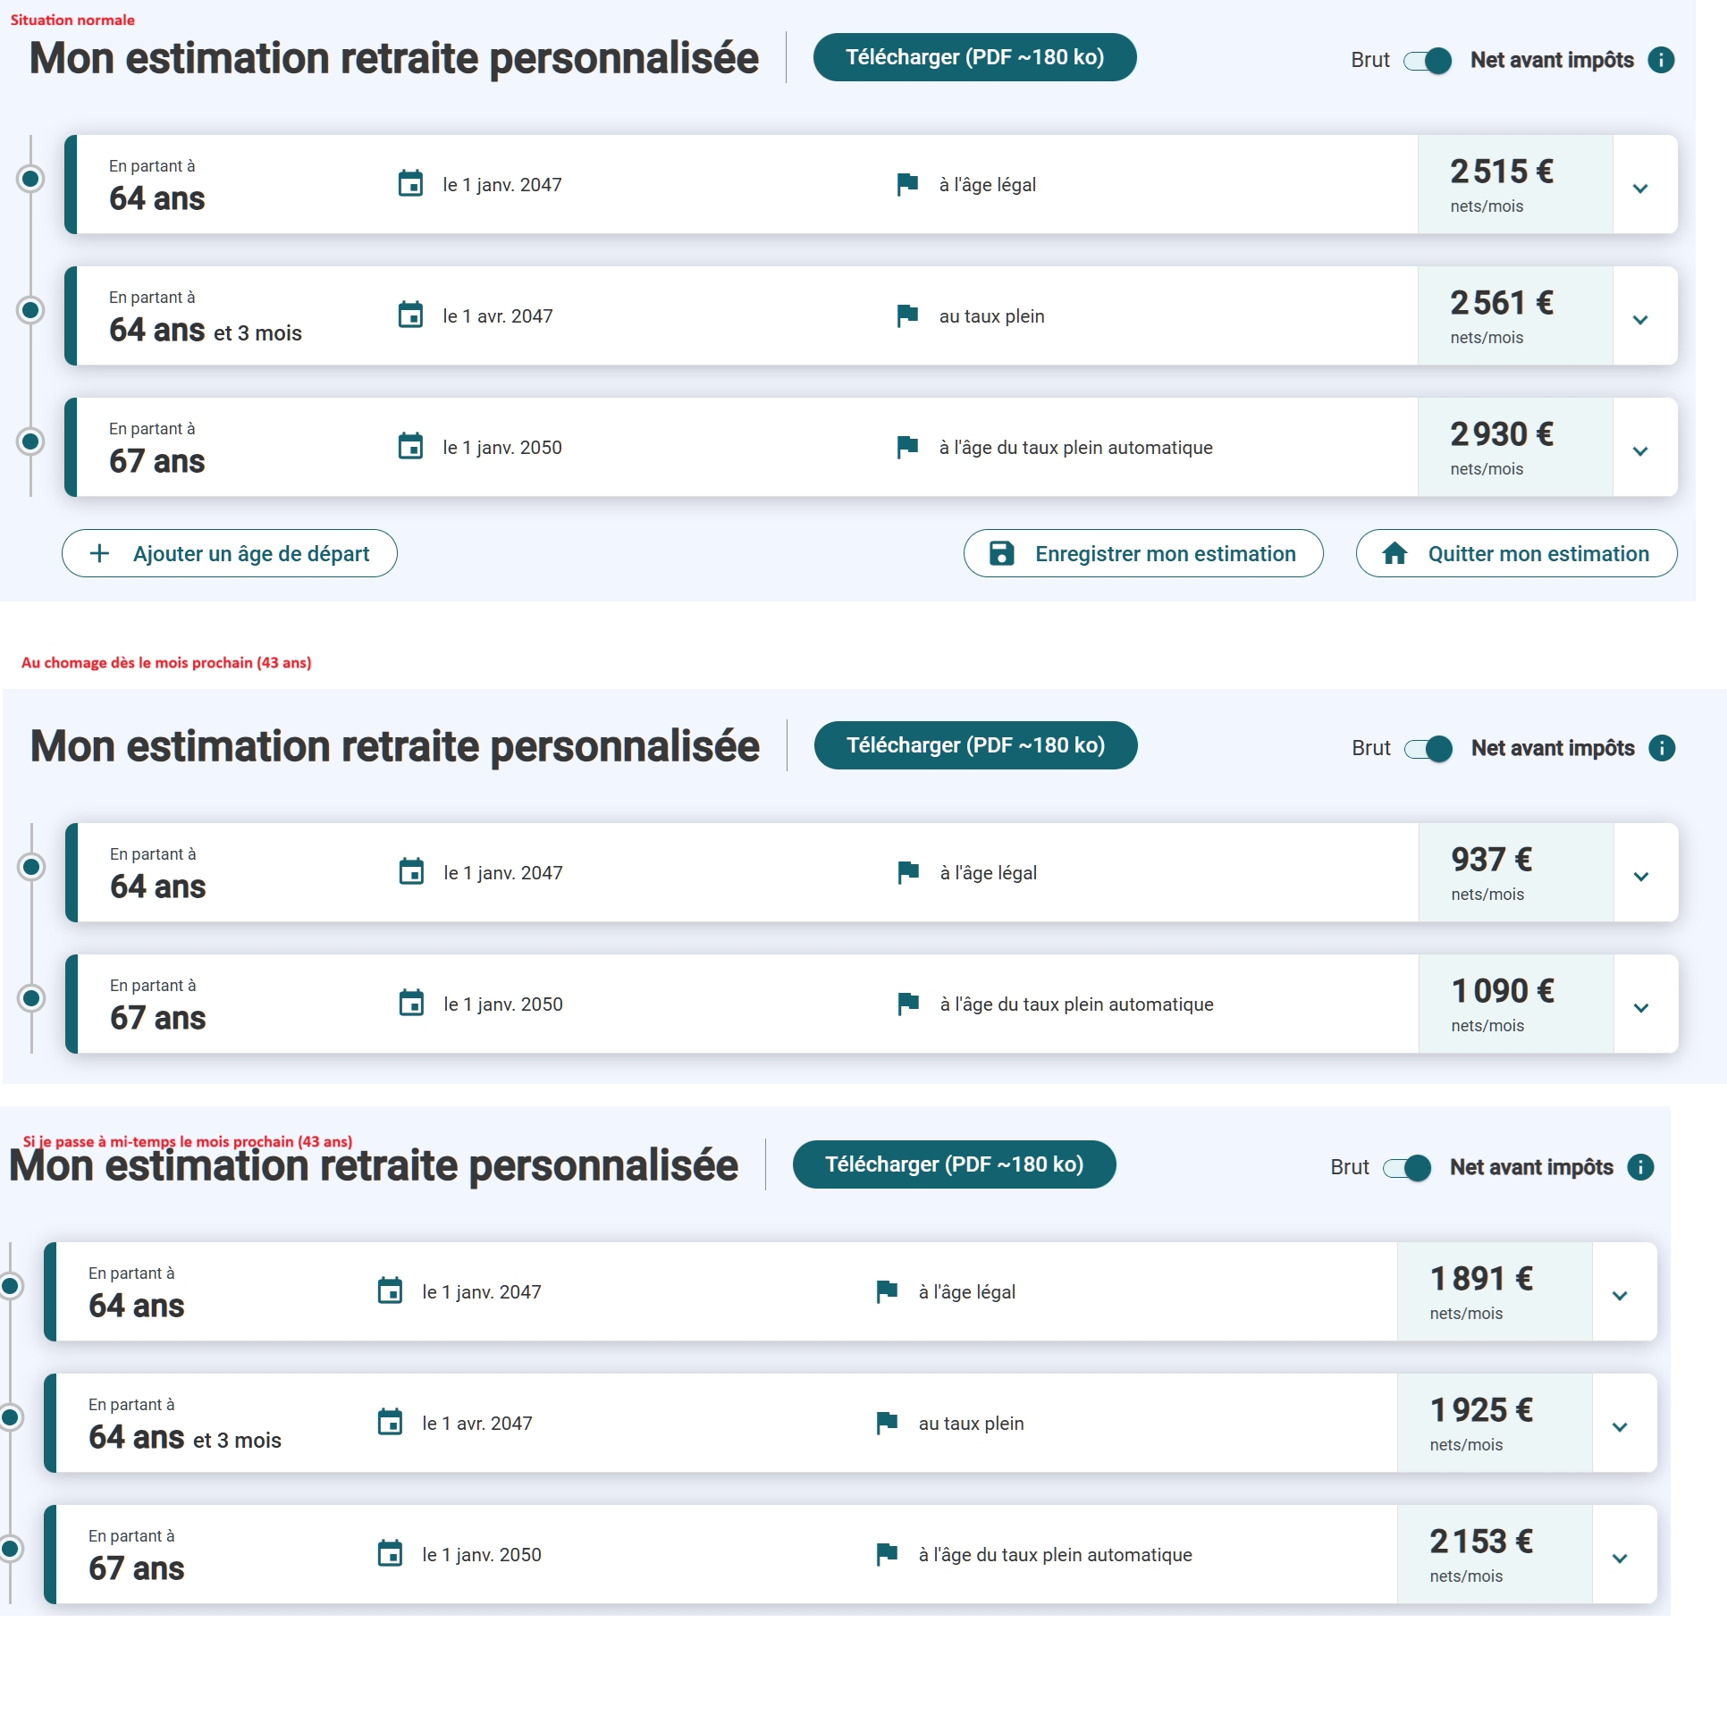Click the calendar icon beside le 1 janv. 2050
Screen dimensions: 1727x1723
pyautogui.click(x=410, y=447)
